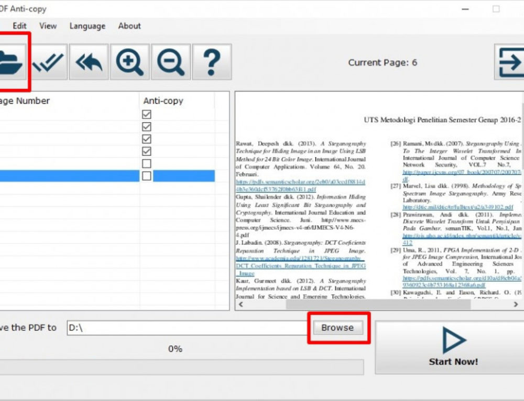
Task: Zoom in on the PDF preview
Action: click(128, 61)
